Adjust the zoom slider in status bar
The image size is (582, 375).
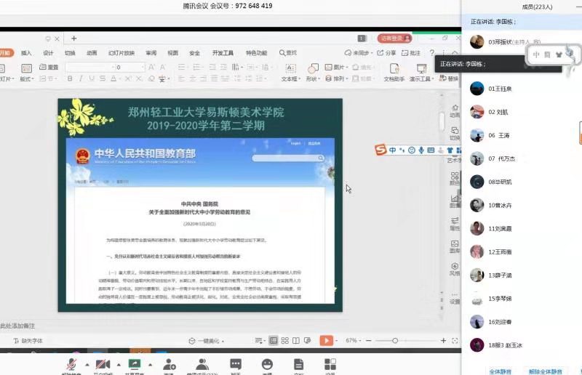pyautogui.click(x=395, y=340)
